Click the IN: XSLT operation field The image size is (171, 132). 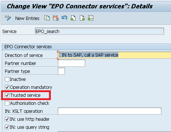coord(110,111)
